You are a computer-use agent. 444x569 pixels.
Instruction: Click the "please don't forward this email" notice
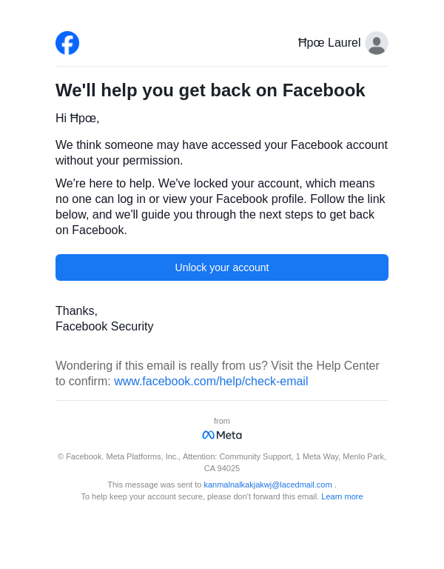point(200,496)
